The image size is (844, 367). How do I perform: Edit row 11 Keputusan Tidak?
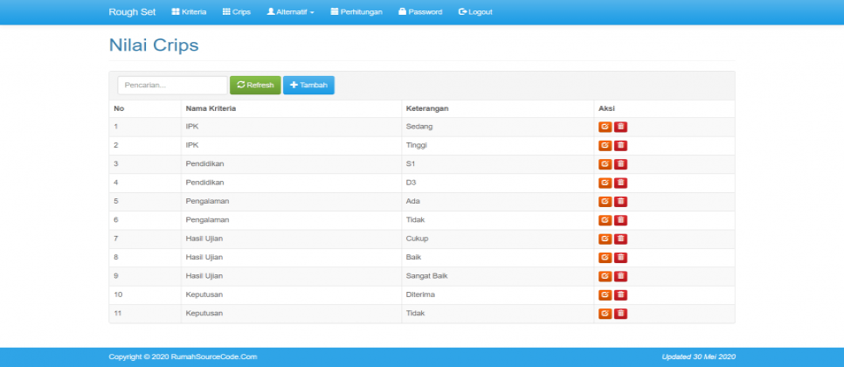tap(605, 314)
